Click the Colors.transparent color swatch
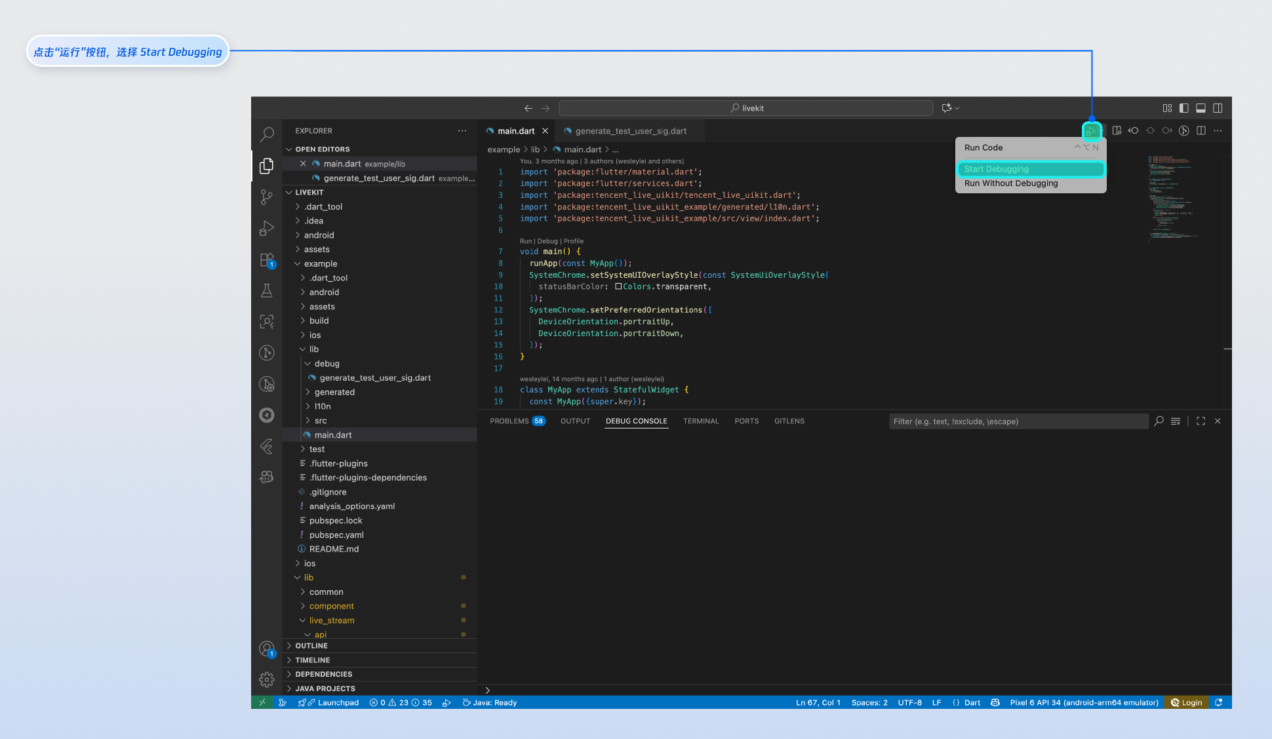Image resolution: width=1272 pixels, height=739 pixels. (618, 286)
